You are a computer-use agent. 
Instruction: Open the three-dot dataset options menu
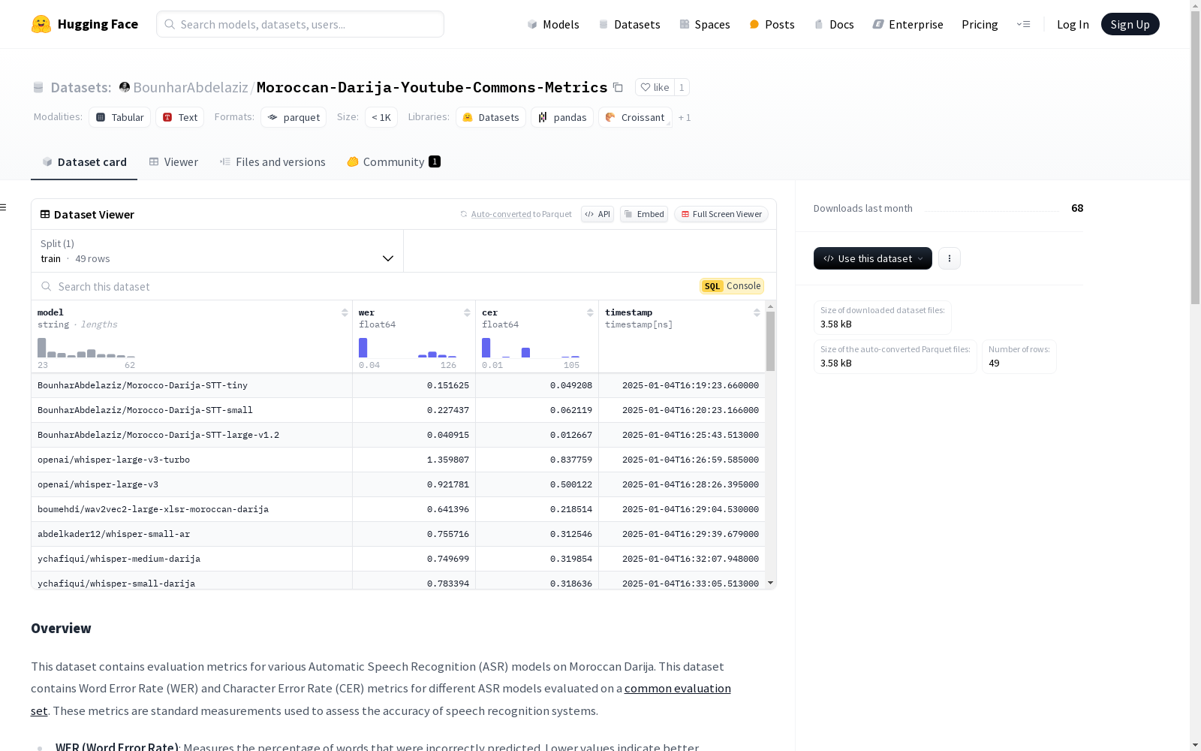click(950, 258)
